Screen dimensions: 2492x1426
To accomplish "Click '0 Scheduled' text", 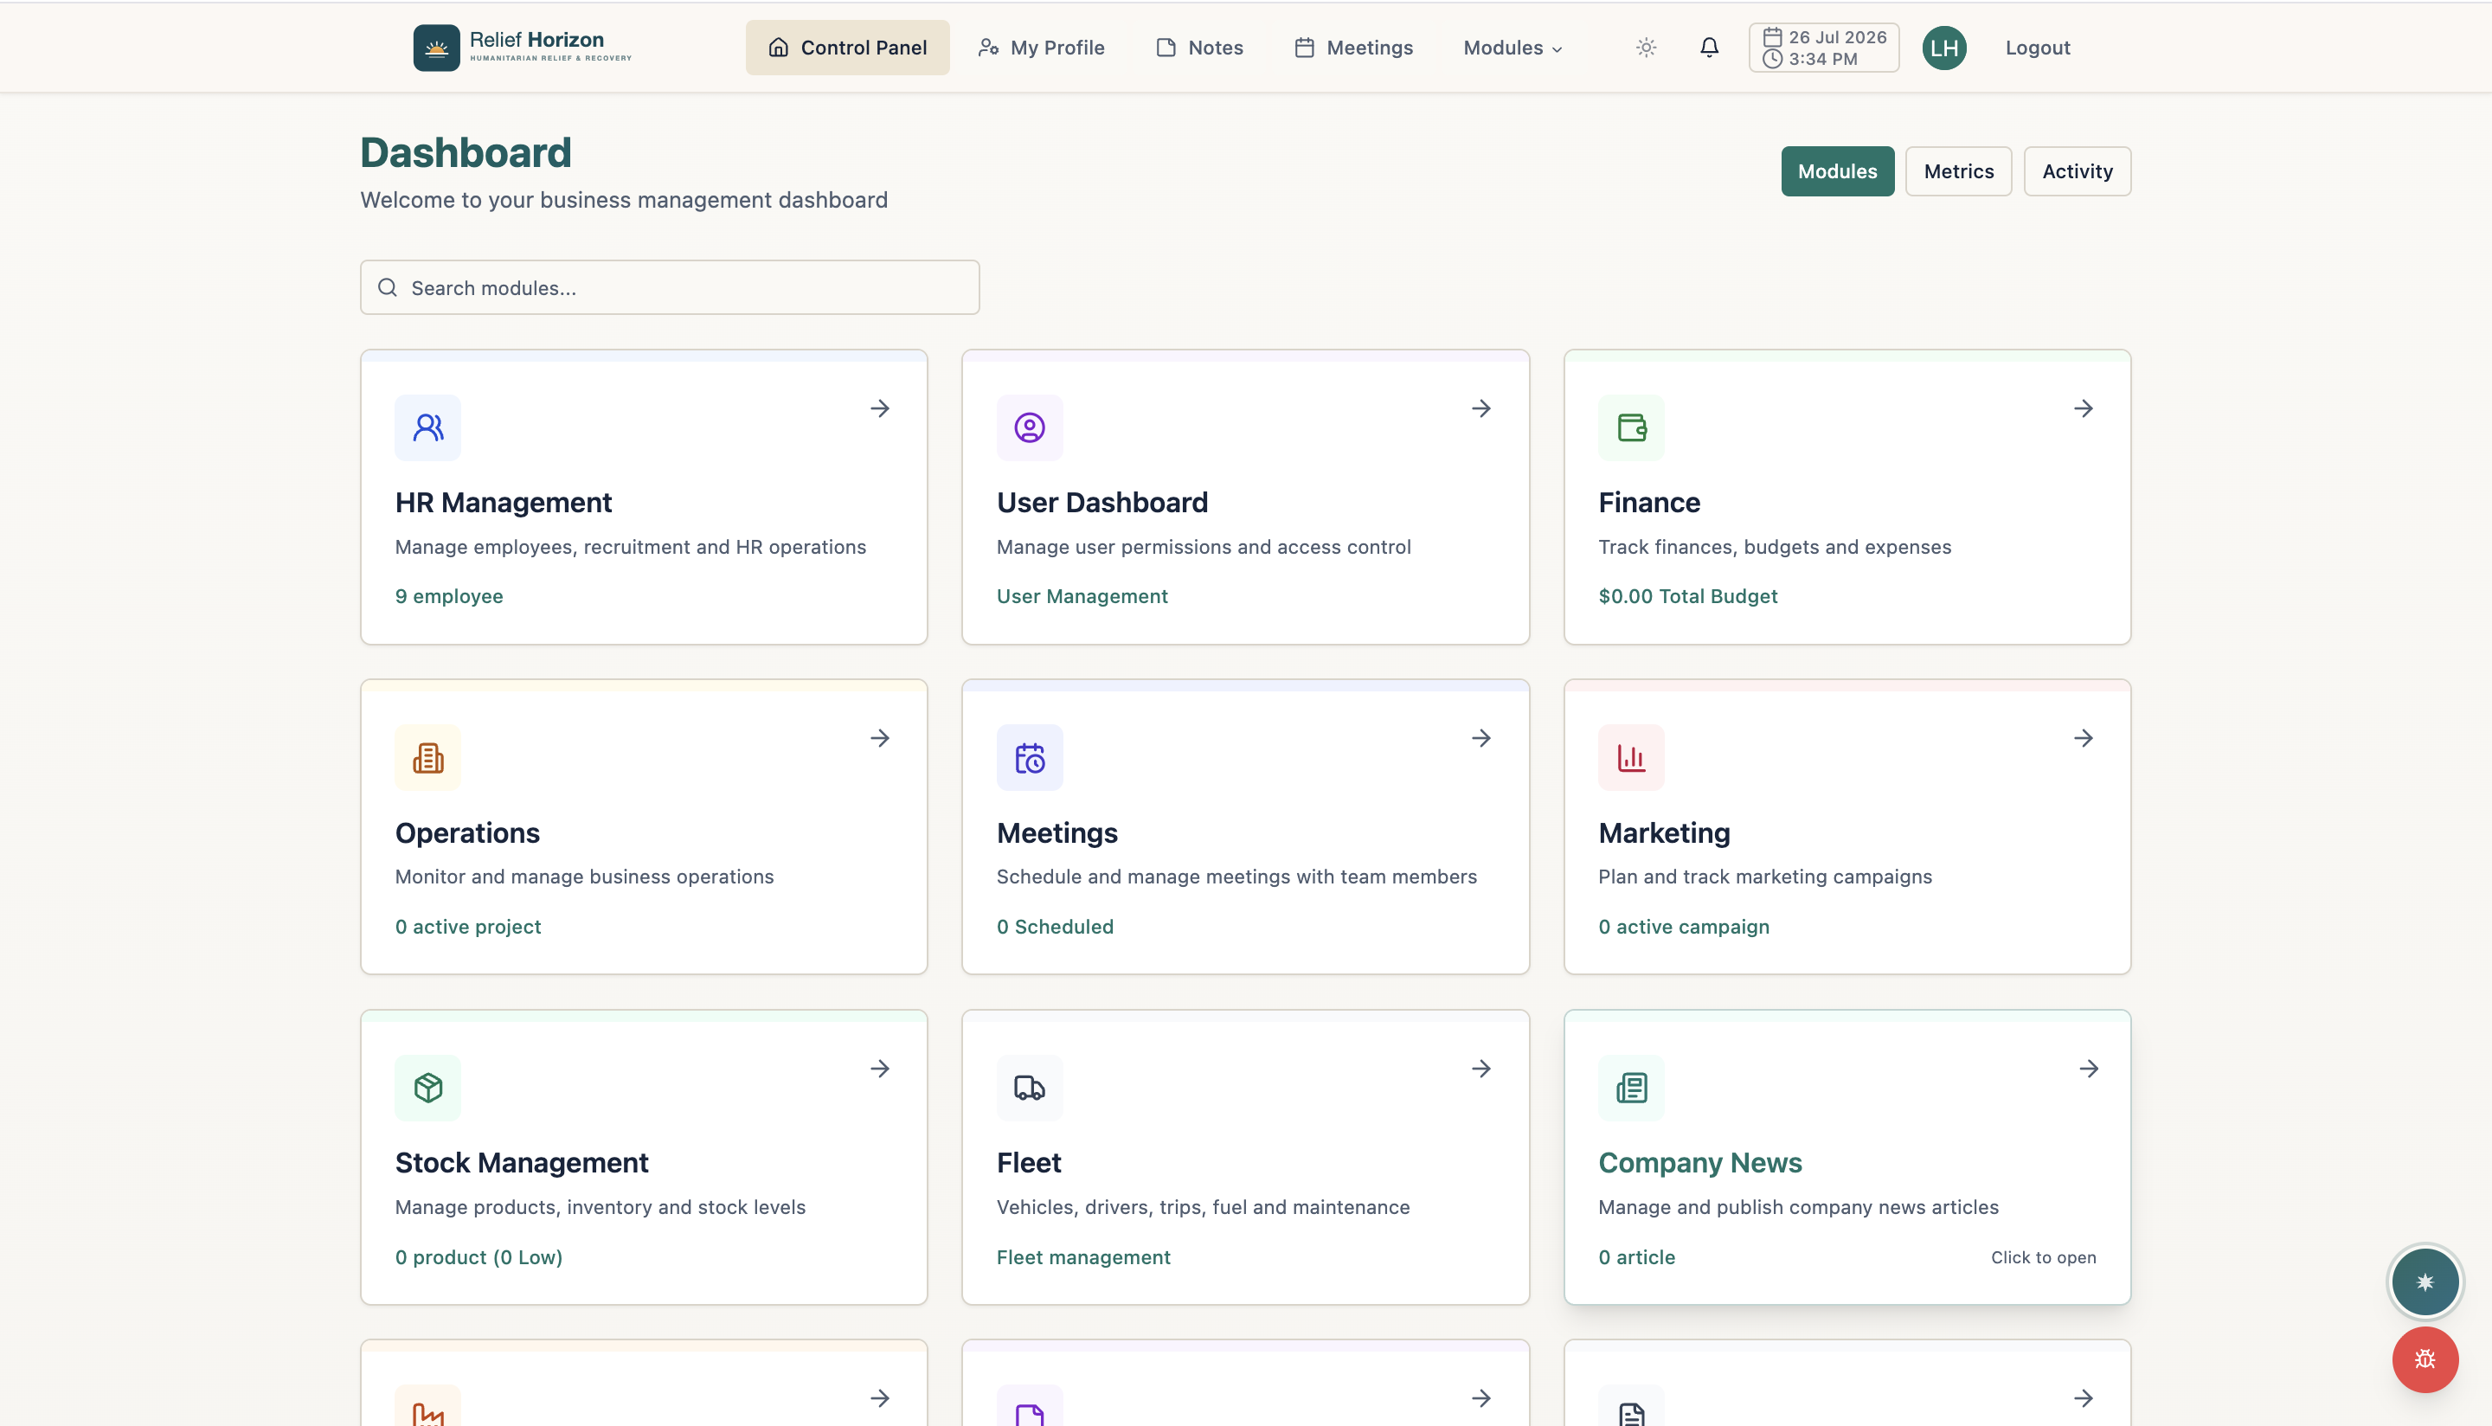I will [1055, 927].
